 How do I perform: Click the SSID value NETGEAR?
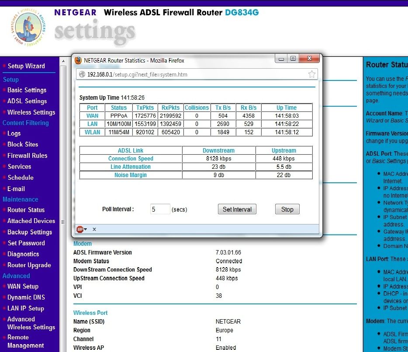(x=228, y=321)
